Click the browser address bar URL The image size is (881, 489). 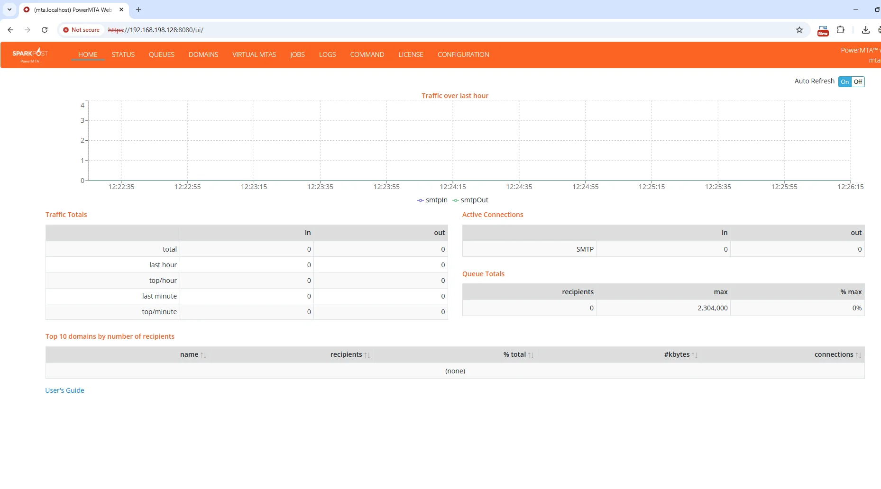point(156,30)
